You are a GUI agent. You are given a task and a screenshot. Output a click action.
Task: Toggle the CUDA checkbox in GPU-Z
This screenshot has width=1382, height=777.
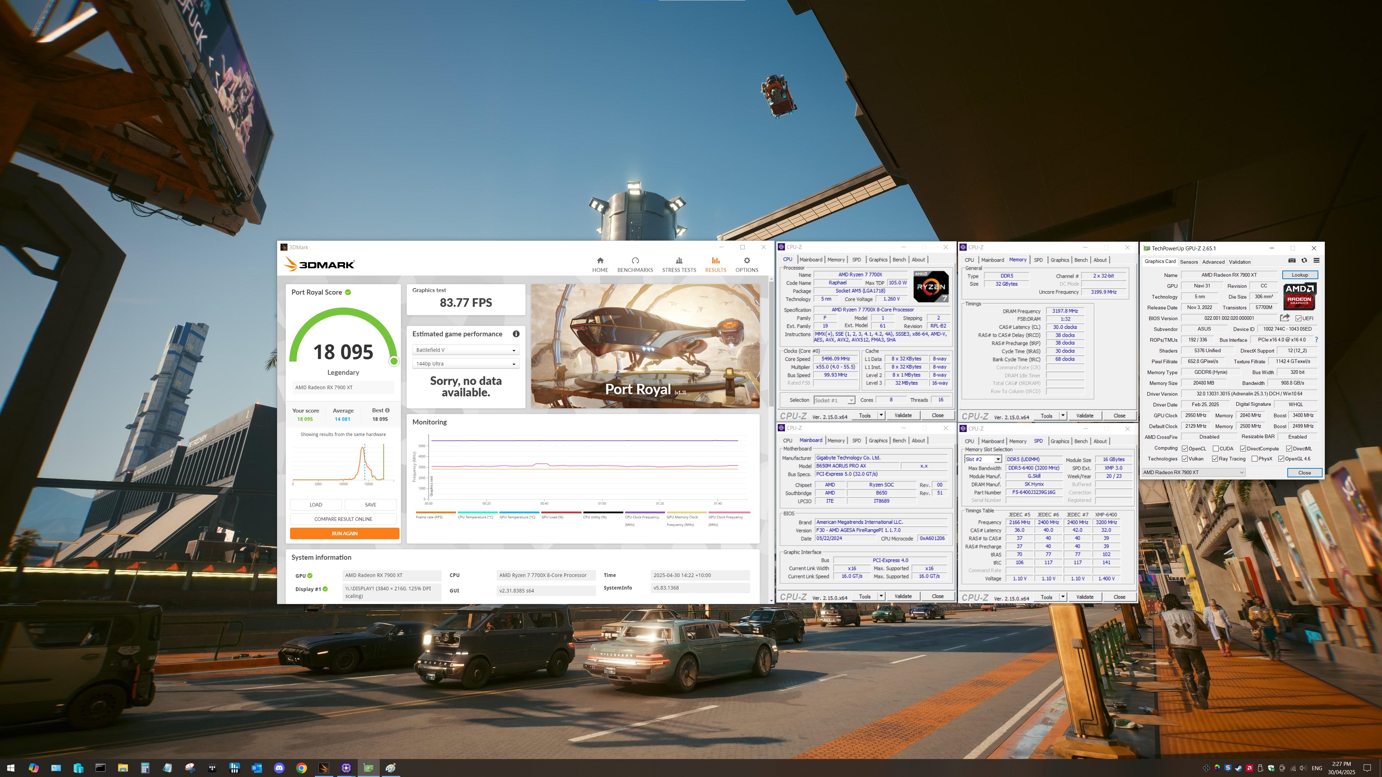click(1215, 449)
